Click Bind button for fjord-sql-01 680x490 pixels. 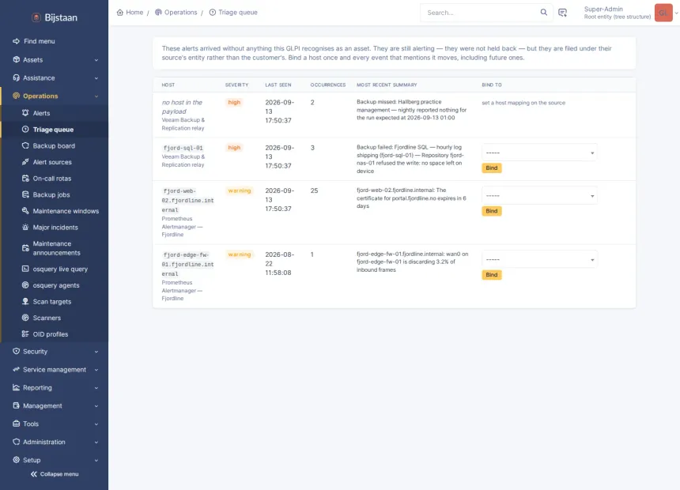point(491,168)
